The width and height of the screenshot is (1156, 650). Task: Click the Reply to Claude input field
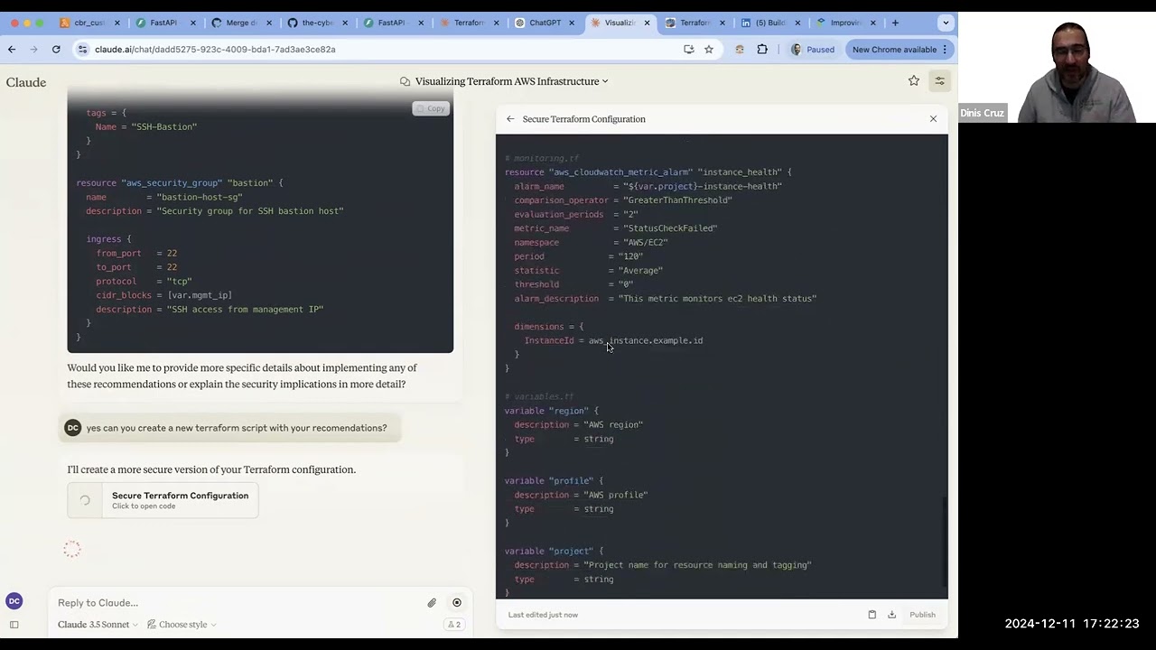coord(235,603)
